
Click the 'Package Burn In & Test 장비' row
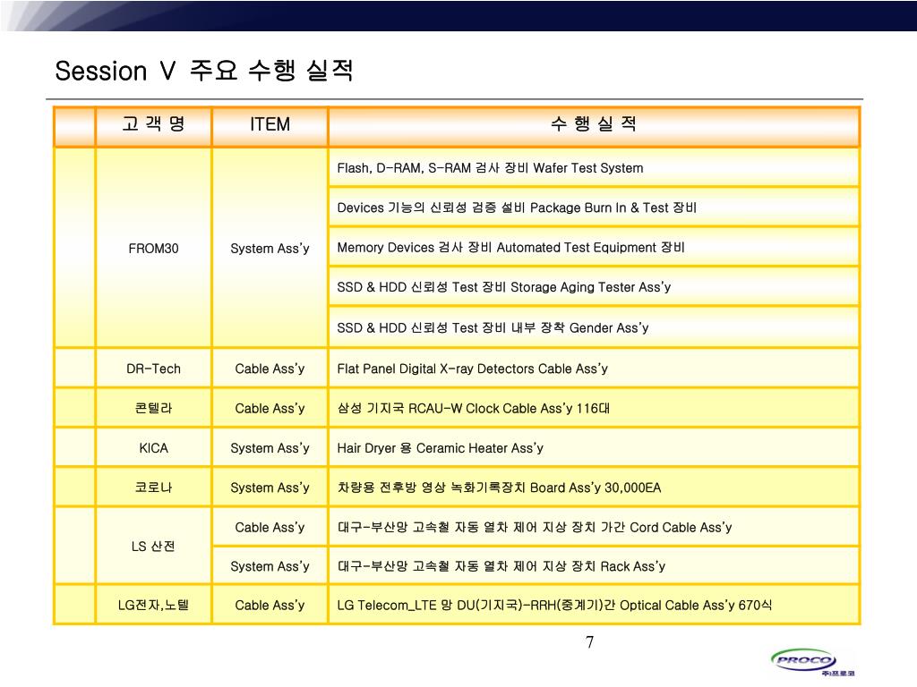click(x=517, y=208)
